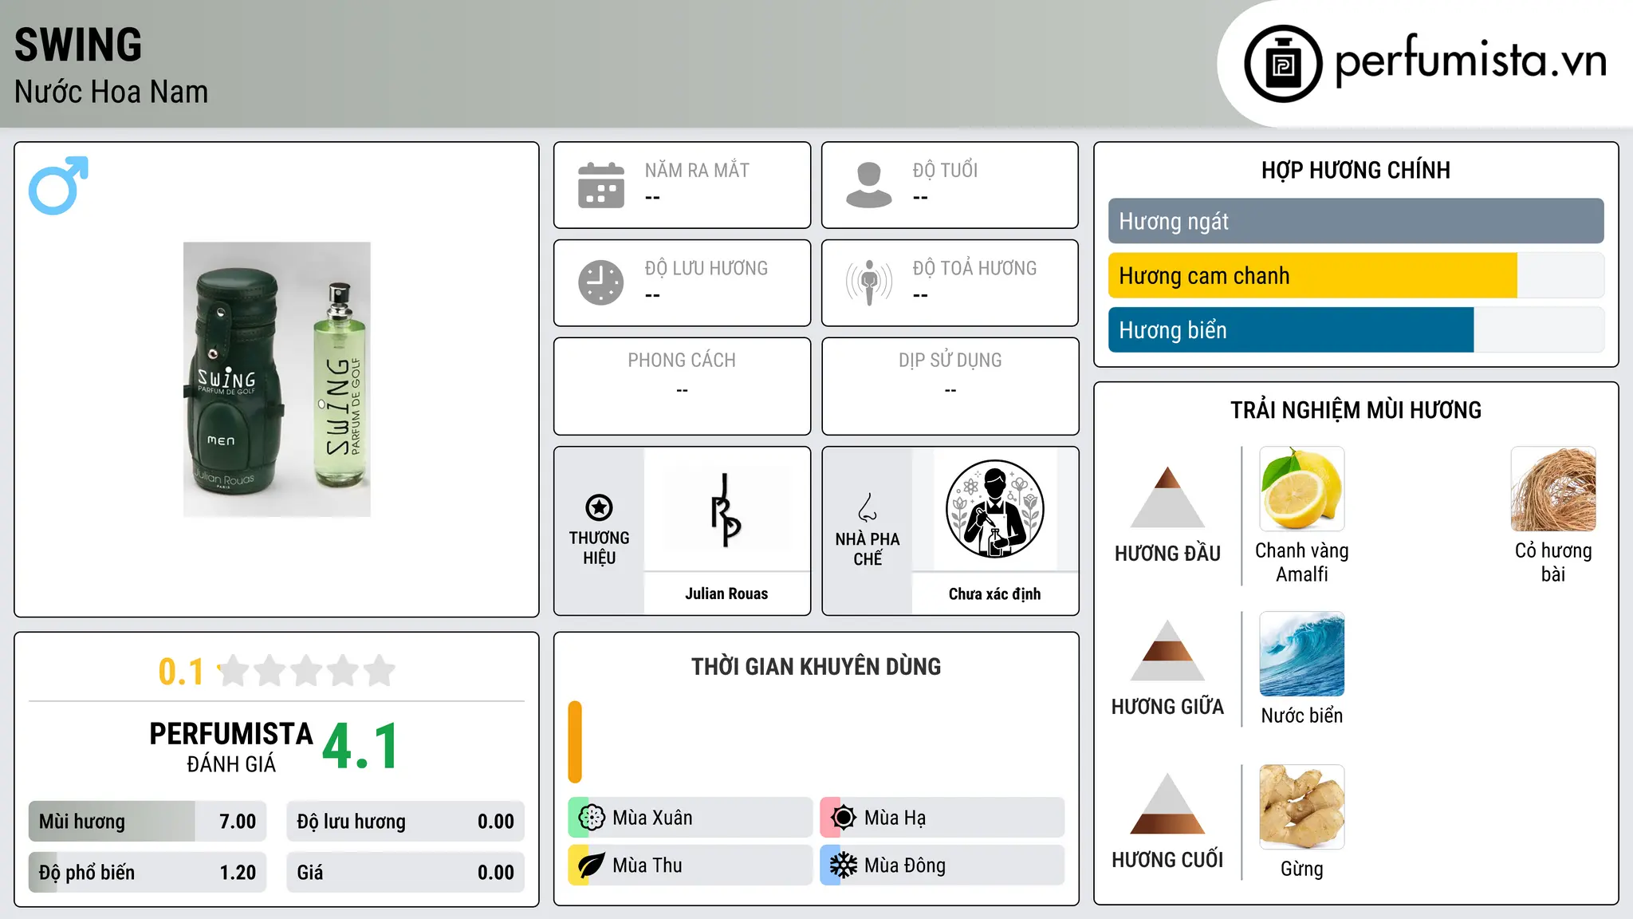Image resolution: width=1633 pixels, height=919 pixels.
Task: Click the Julian Rouas brand logo
Action: coord(726,511)
